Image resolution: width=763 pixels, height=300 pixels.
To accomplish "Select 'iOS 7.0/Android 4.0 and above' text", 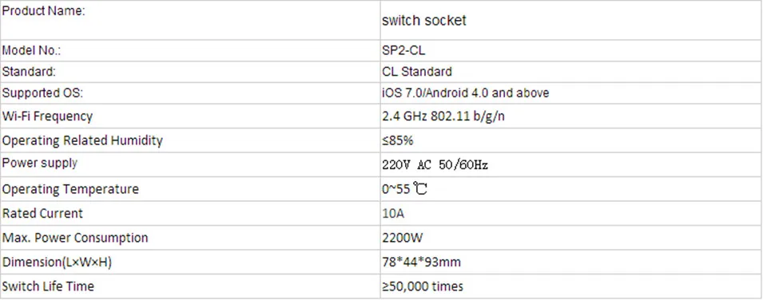I will click(466, 93).
